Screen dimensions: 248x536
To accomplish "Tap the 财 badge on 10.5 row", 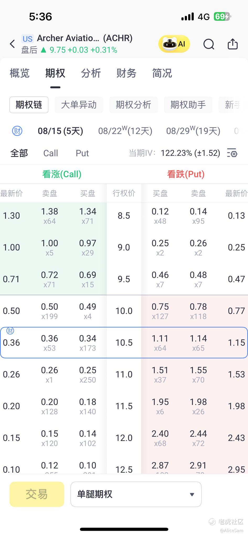I will coord(10,331).
